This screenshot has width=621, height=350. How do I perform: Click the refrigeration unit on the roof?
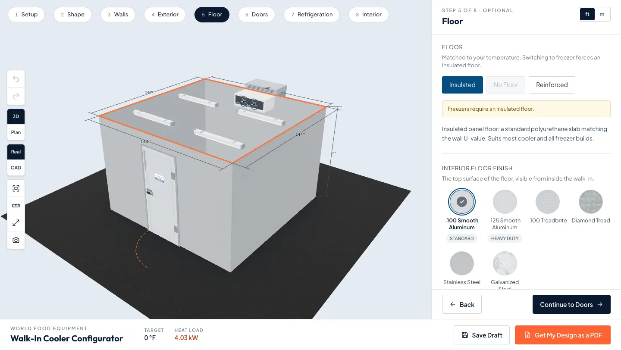260,96
